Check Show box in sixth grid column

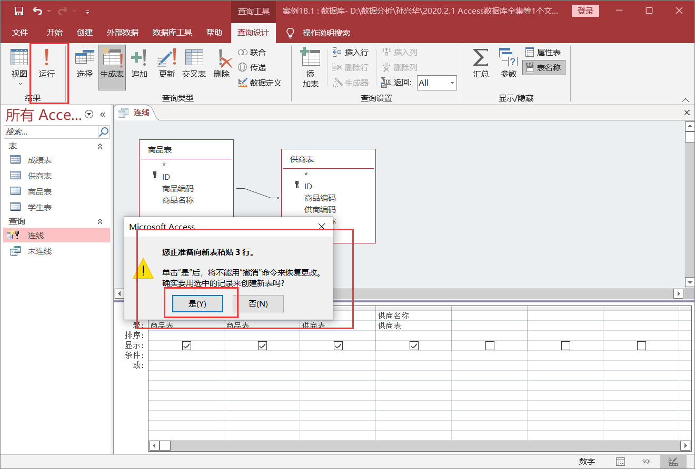(565, 345)
